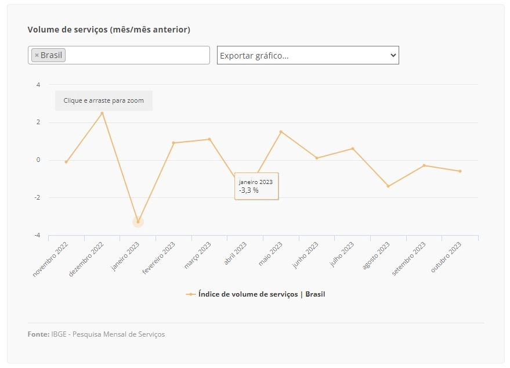Select the março 2023 data point

209,139
